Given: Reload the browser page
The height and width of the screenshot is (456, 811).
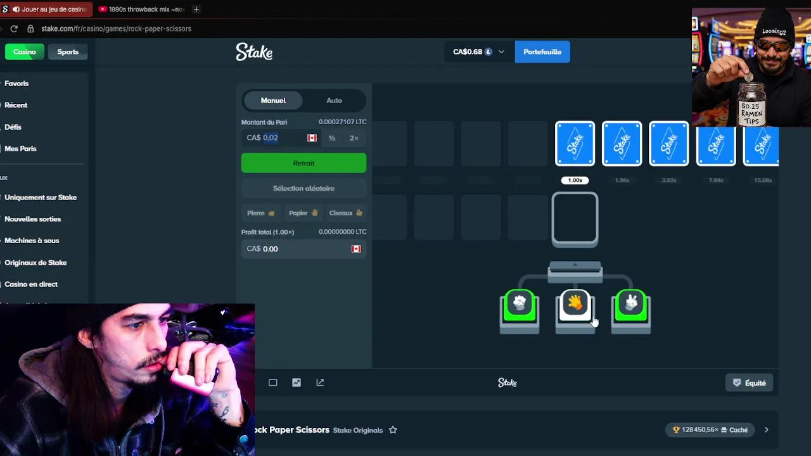Looking at the screenshot, I should [x=13, y=28].
